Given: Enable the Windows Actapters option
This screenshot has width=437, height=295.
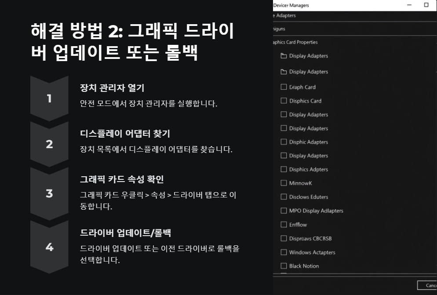Looking at the screenshot, I should pos(284,252).
